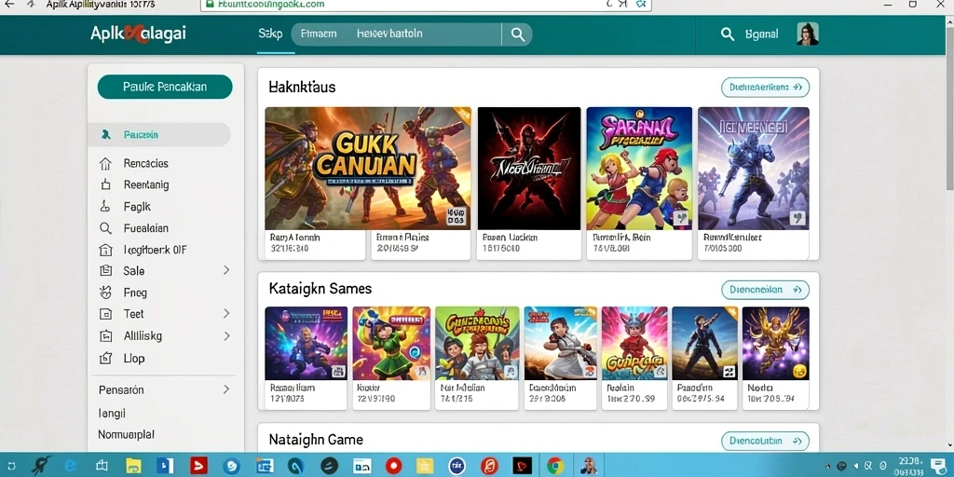Click see-more button in Haknktaus section
Image resolution: width=954 pixels, height=477 pixels.
(766, 87)
